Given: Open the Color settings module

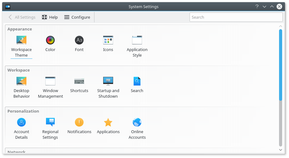Looking at the screenshot, I should point(50,44).
